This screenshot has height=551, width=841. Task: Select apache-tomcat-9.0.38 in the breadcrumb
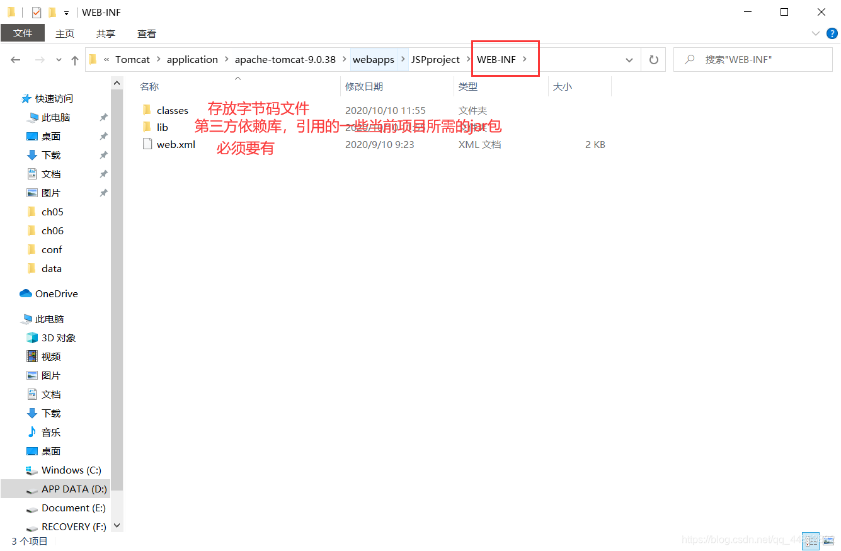tap(285, 60)
